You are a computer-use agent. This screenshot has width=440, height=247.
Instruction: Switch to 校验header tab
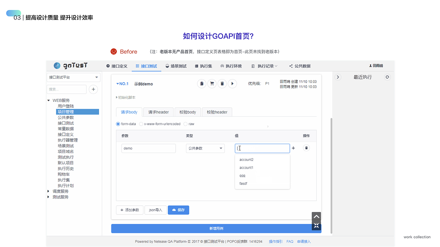pos(217,112)
